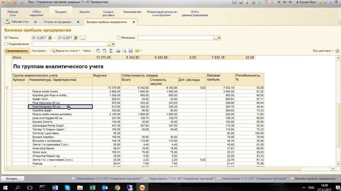
Task: Open the Склад и доставка section
Action: click(108, 13)
